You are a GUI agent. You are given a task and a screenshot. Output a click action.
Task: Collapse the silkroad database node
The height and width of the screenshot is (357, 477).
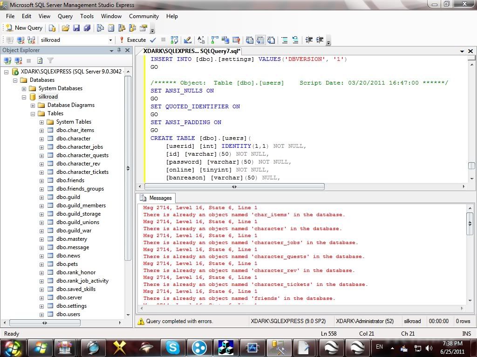pyautogui.click(x=24, y=98)
